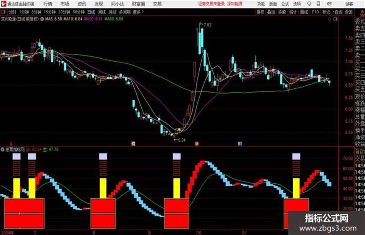Add stock via +自选 button

pyautogui.click(x=337, y=12)
